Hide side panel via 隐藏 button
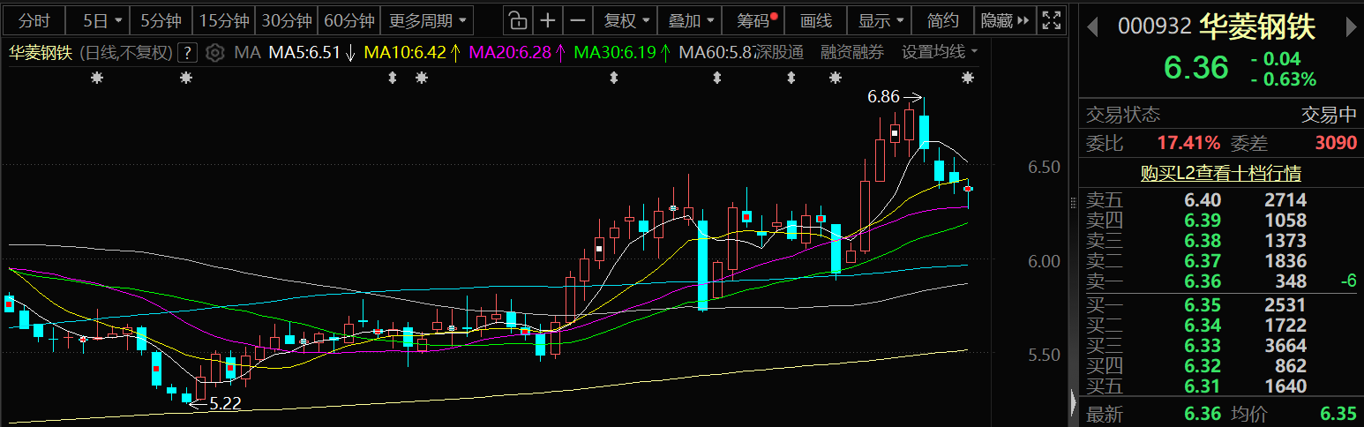This screenshot has height=427, width=1364. pos(1004,19)
